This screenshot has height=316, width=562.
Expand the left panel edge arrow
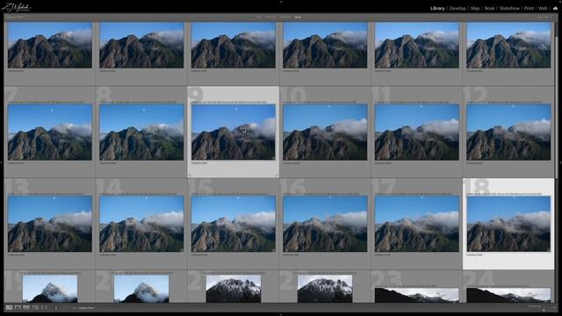click(x=2, y=162)
